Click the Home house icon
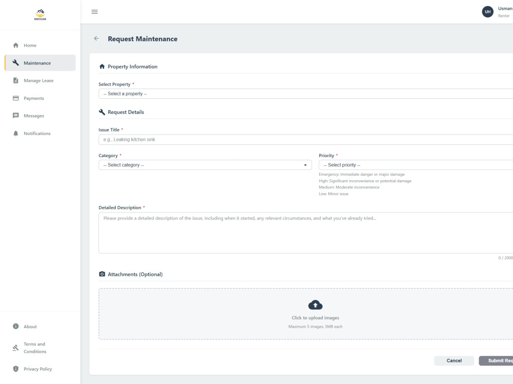 click(x=16, y=45)
